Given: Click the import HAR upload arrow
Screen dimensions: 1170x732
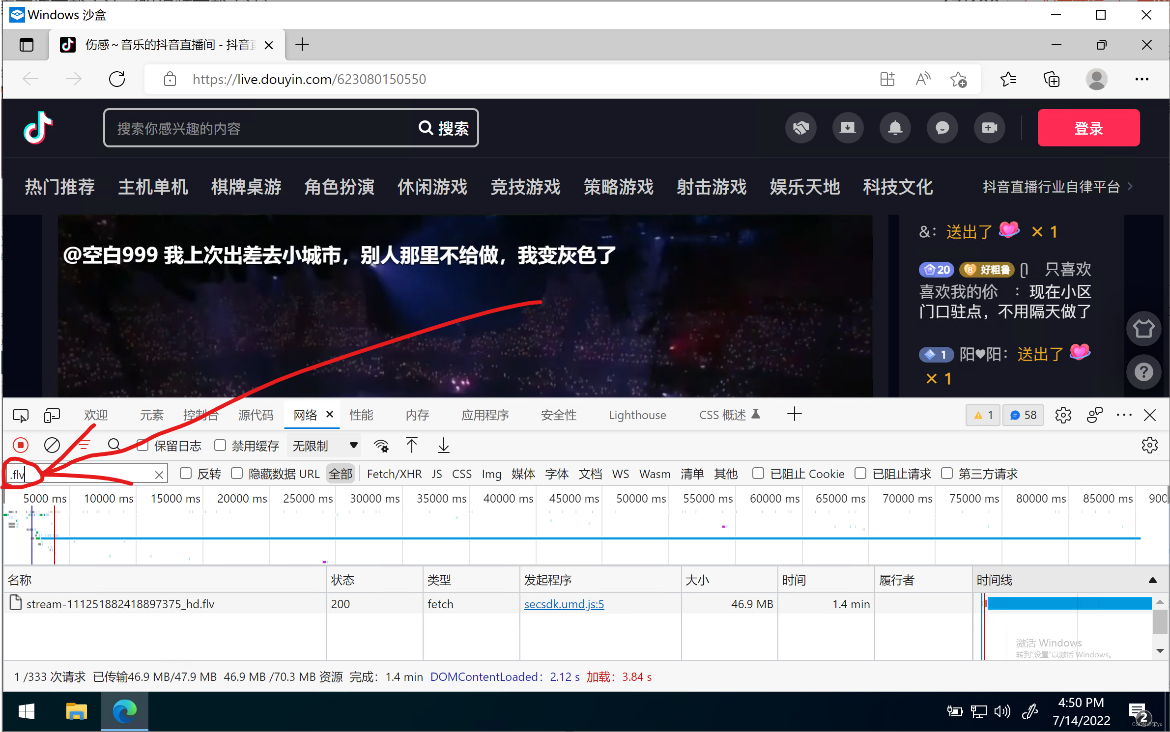Looking at the screenshot, I should [x=412, y=445].
